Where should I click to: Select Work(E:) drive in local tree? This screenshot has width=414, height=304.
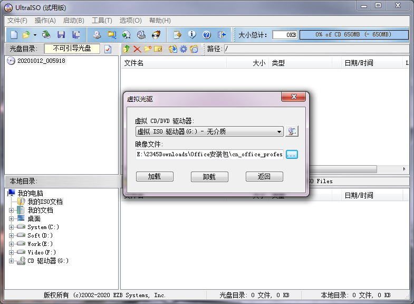[x=40, y=244]
